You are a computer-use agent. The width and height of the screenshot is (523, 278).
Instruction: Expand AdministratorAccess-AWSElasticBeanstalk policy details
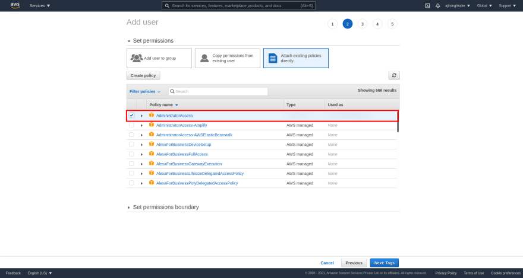(x=141, y=135)
